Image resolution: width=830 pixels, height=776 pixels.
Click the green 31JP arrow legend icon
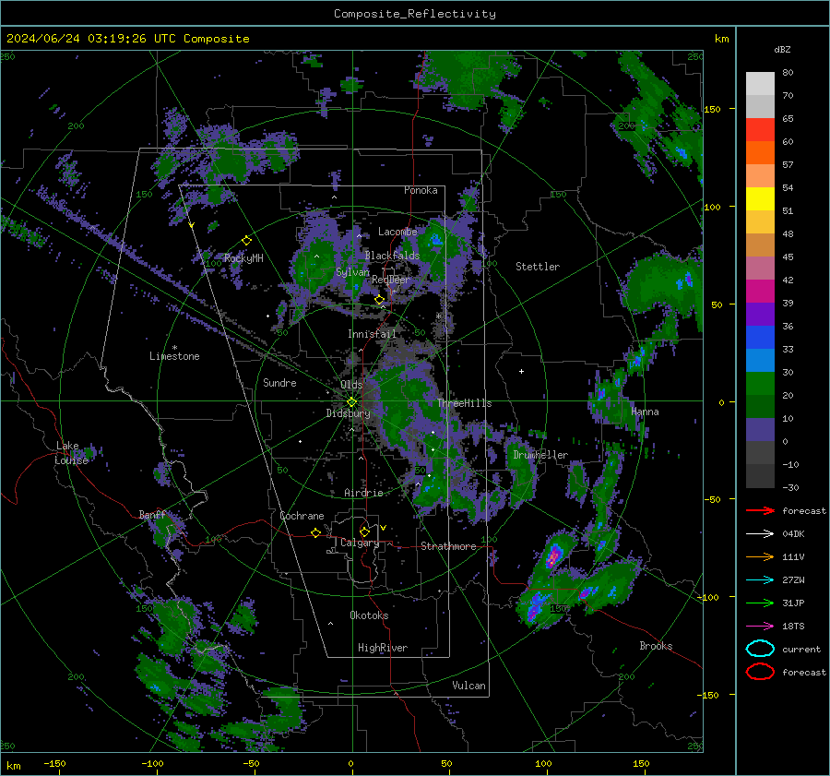tap(760, 603)
